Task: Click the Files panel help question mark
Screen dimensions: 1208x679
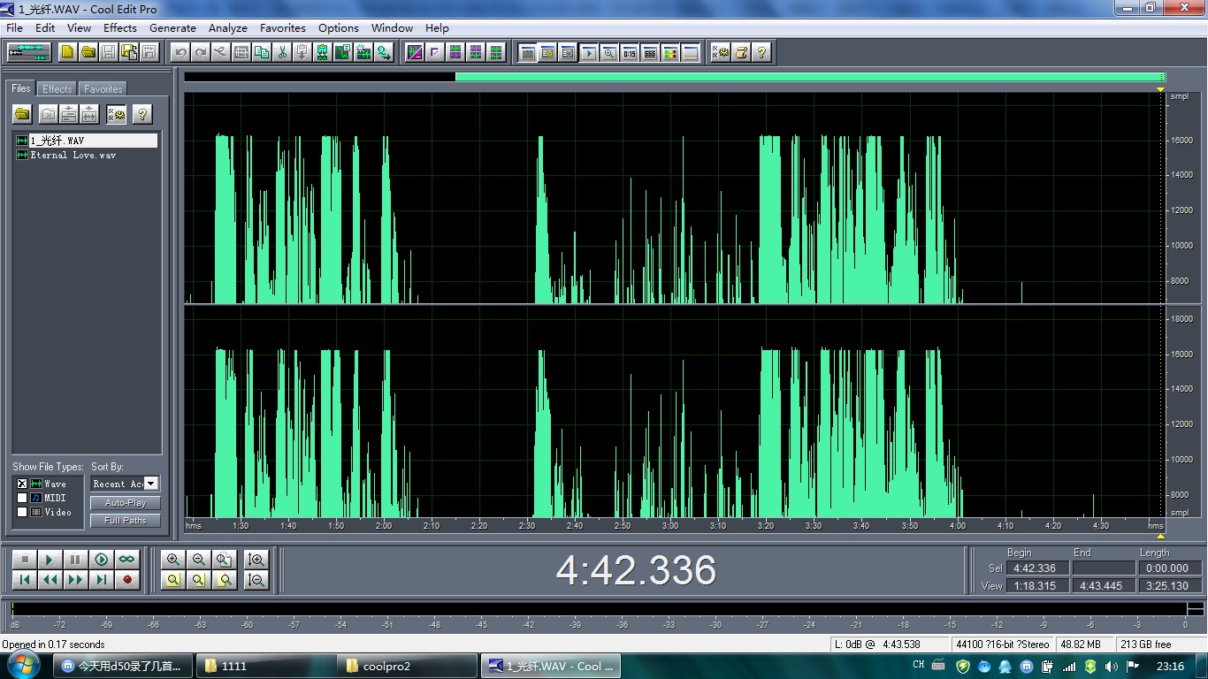Action: tap(142, 114)
